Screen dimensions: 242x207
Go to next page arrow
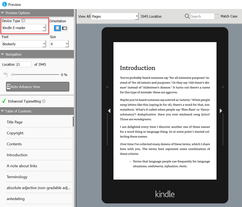221,111
